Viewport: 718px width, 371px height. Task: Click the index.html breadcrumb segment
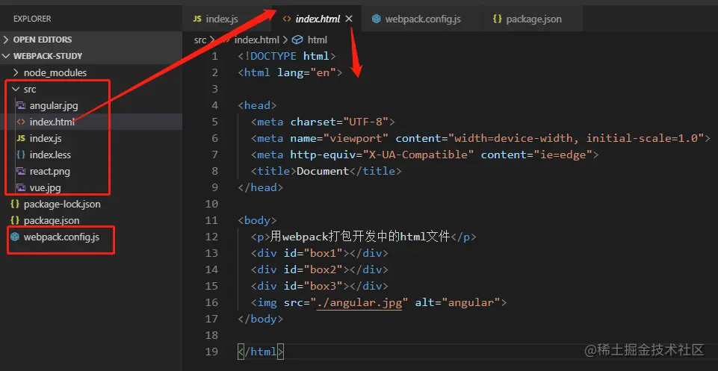click(x=257, y=40)
